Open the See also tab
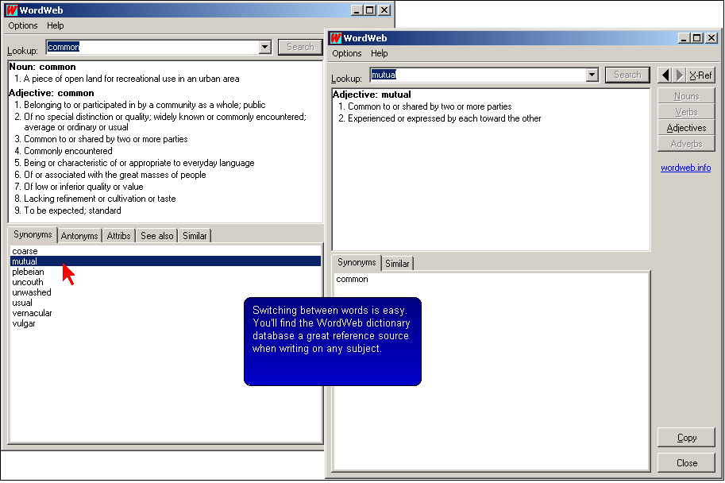The image size is (725, 483). [x=156, y=236]
